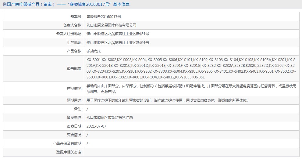302x159 pixels.
Task: Select the filing number value 粤顺械备20160017号
Action: pos(104,17)
